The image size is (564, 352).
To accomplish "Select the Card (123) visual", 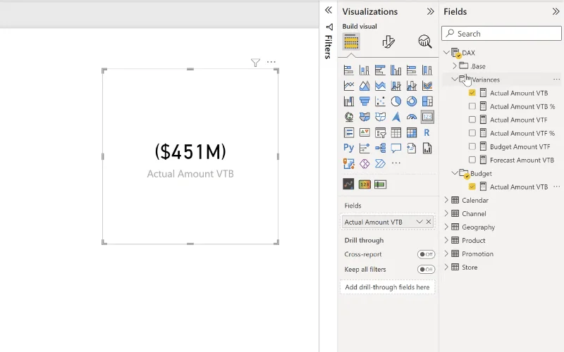I will [x=427, y=117].
